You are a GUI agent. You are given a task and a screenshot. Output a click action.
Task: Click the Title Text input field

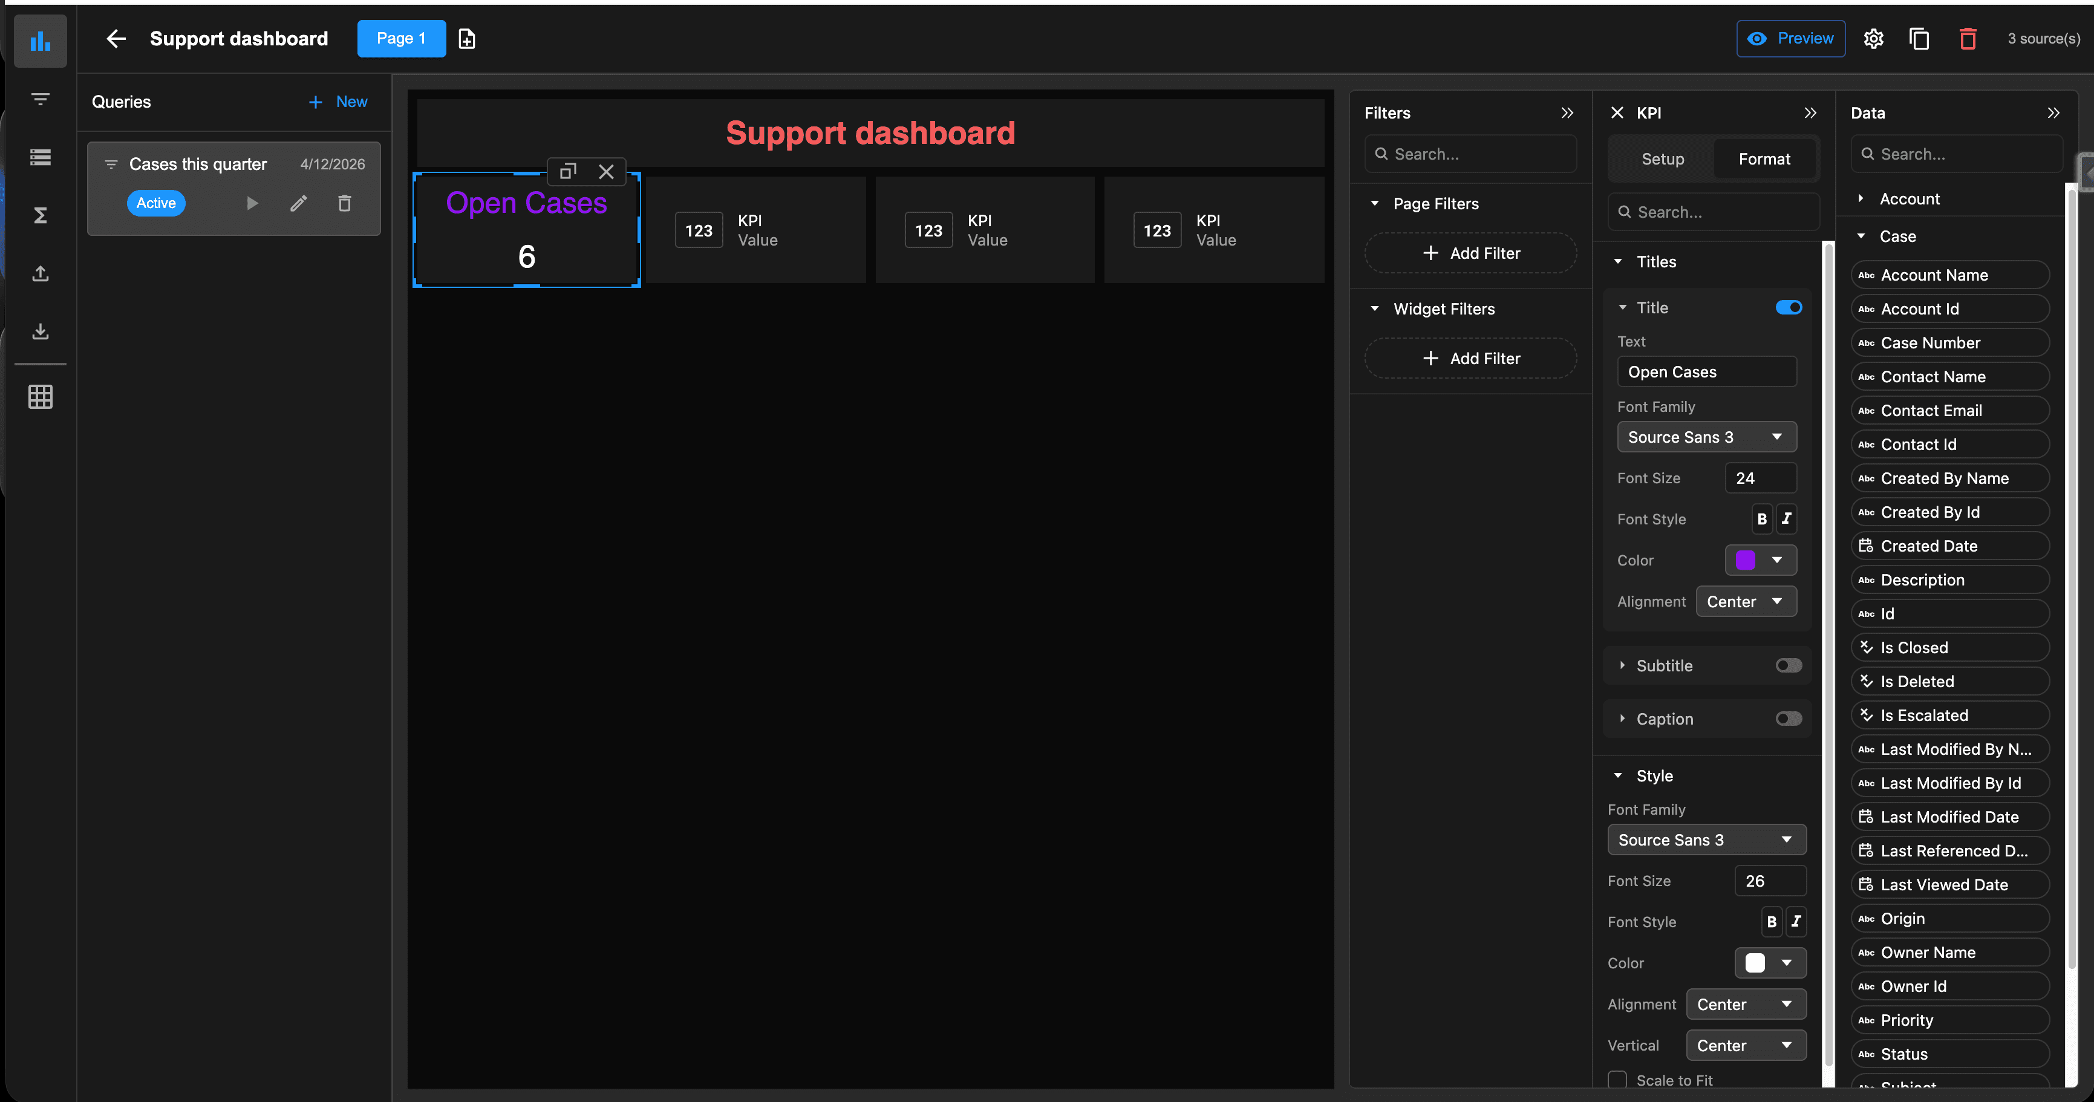tap(1706, 372)
